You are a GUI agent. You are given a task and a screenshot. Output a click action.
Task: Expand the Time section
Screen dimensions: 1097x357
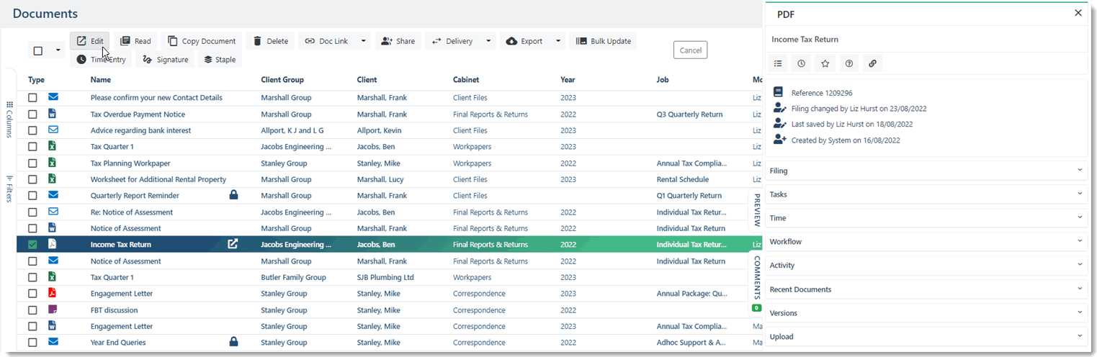click(926, 218)
